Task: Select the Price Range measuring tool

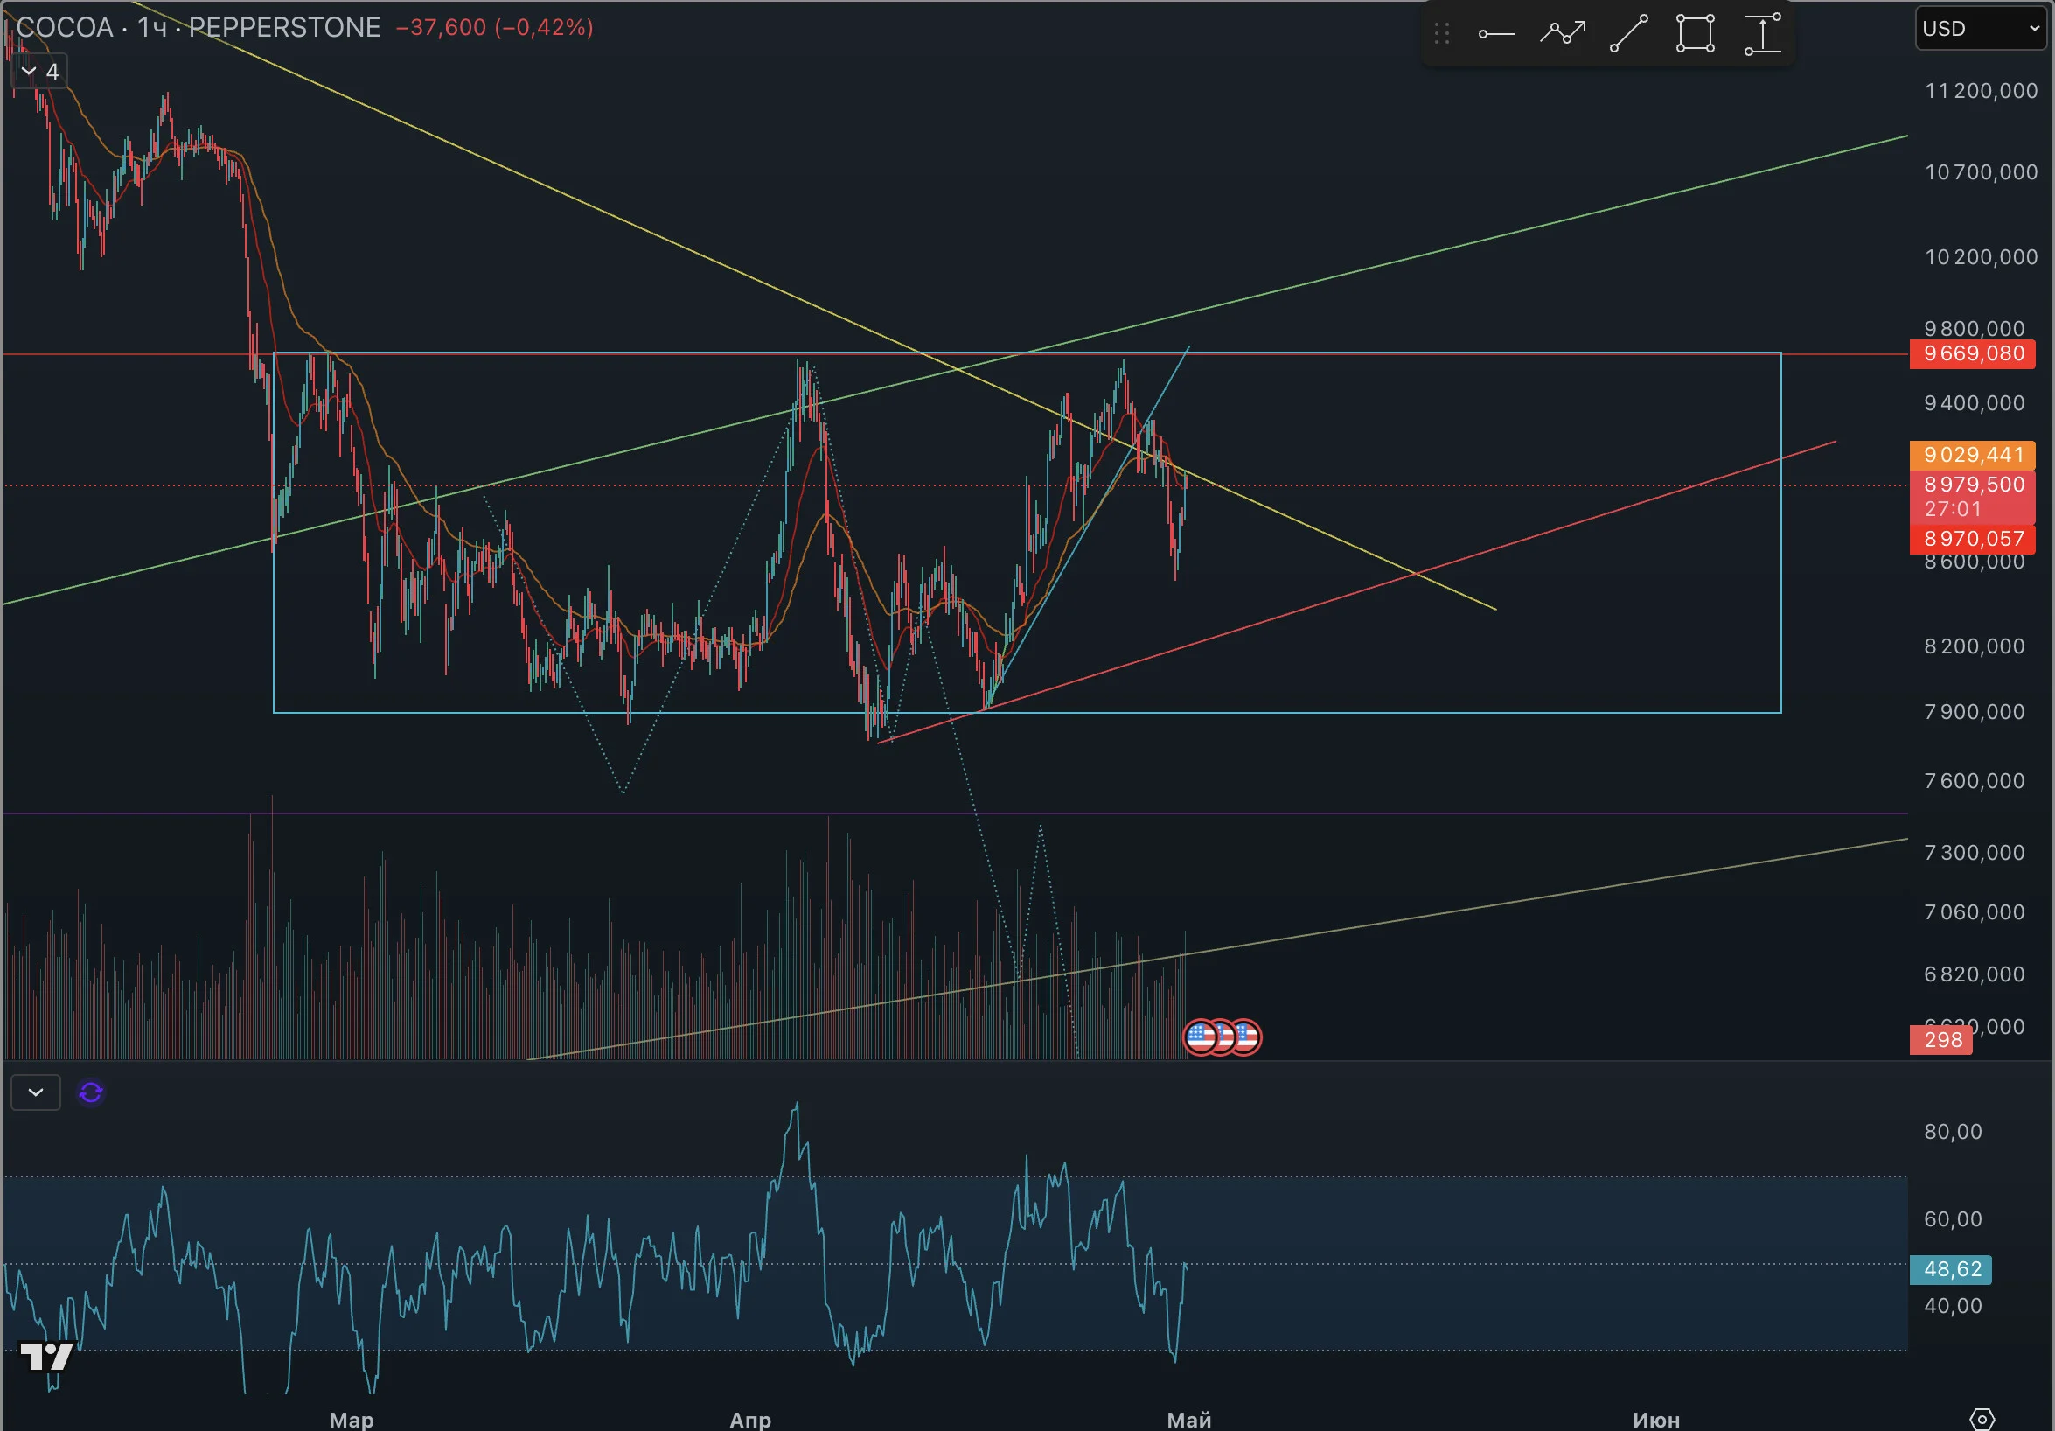Action: pos(1761,34)
